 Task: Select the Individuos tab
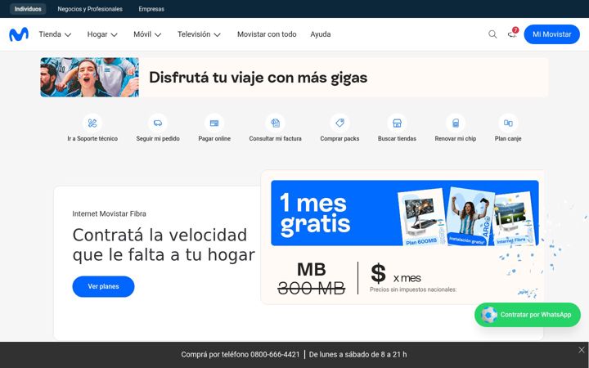28,9
